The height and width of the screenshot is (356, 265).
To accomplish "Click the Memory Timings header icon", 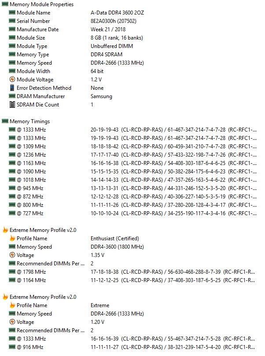I will 5,121.
